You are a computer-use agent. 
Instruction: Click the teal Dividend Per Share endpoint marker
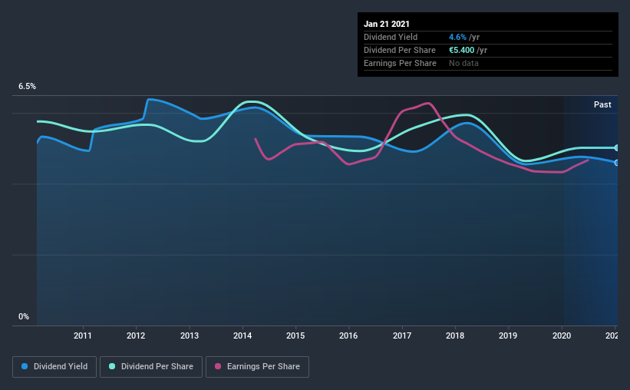click(616, 148)
